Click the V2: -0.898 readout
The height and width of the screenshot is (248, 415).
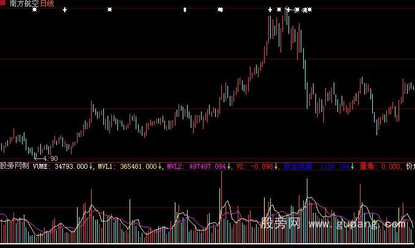255,166
